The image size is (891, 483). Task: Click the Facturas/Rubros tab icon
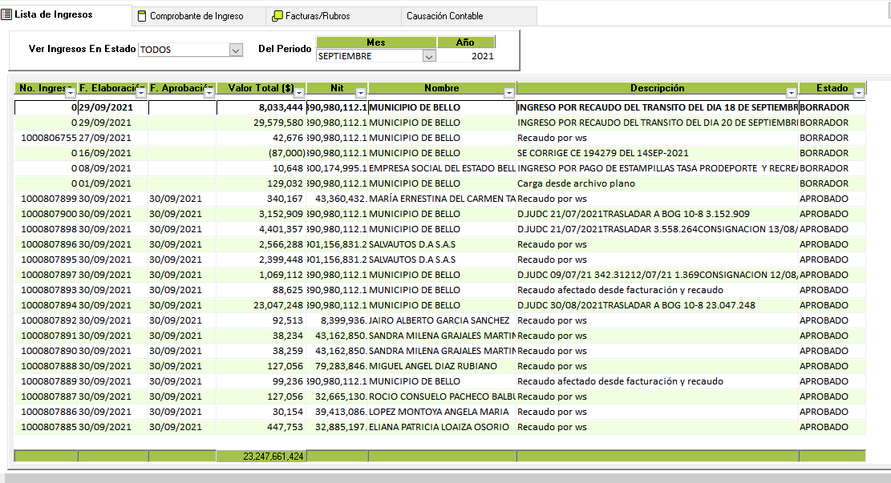[x=277, y=16]
